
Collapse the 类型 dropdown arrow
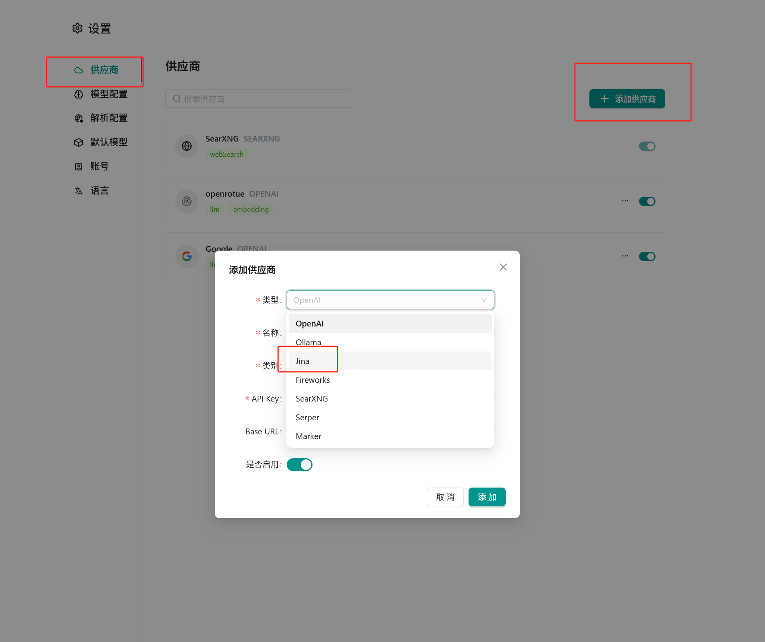(x=484, y=300)
